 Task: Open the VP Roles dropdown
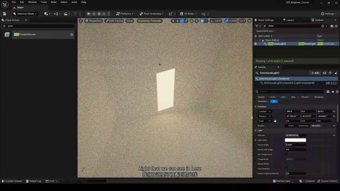[188, 14]
